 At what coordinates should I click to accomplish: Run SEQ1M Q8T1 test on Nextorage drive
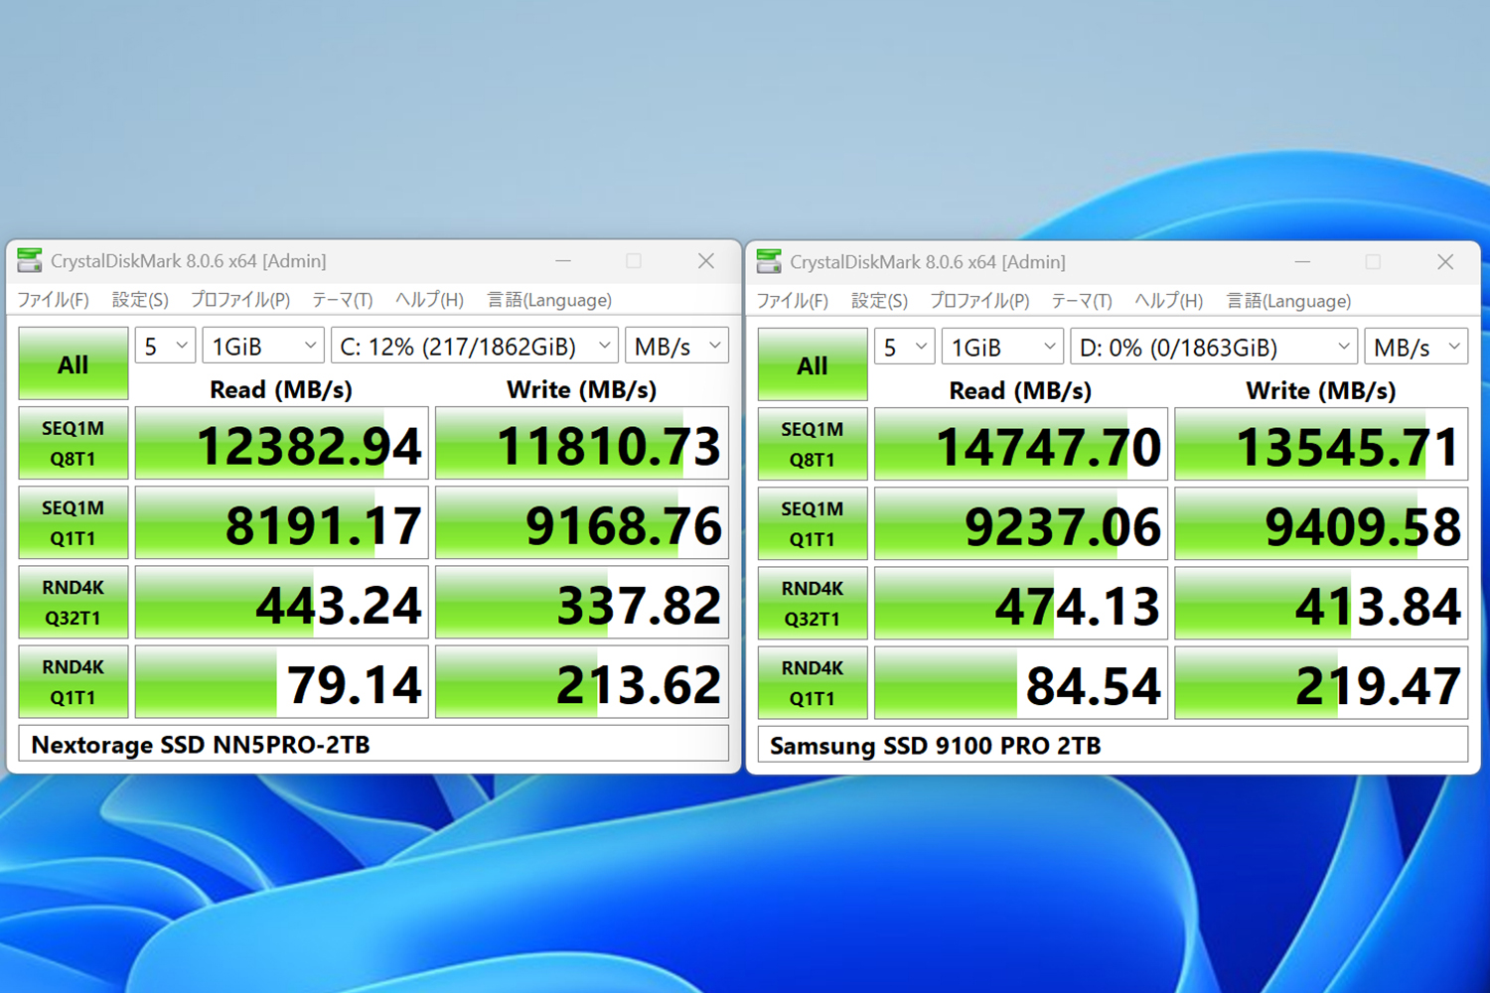tap(74, 443)
